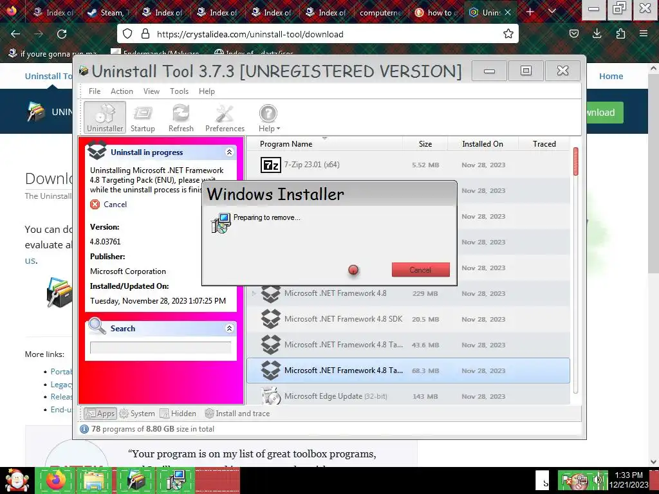Collapse the Search panel
Viewport: 659px width, 494px height.
point(229,328)
